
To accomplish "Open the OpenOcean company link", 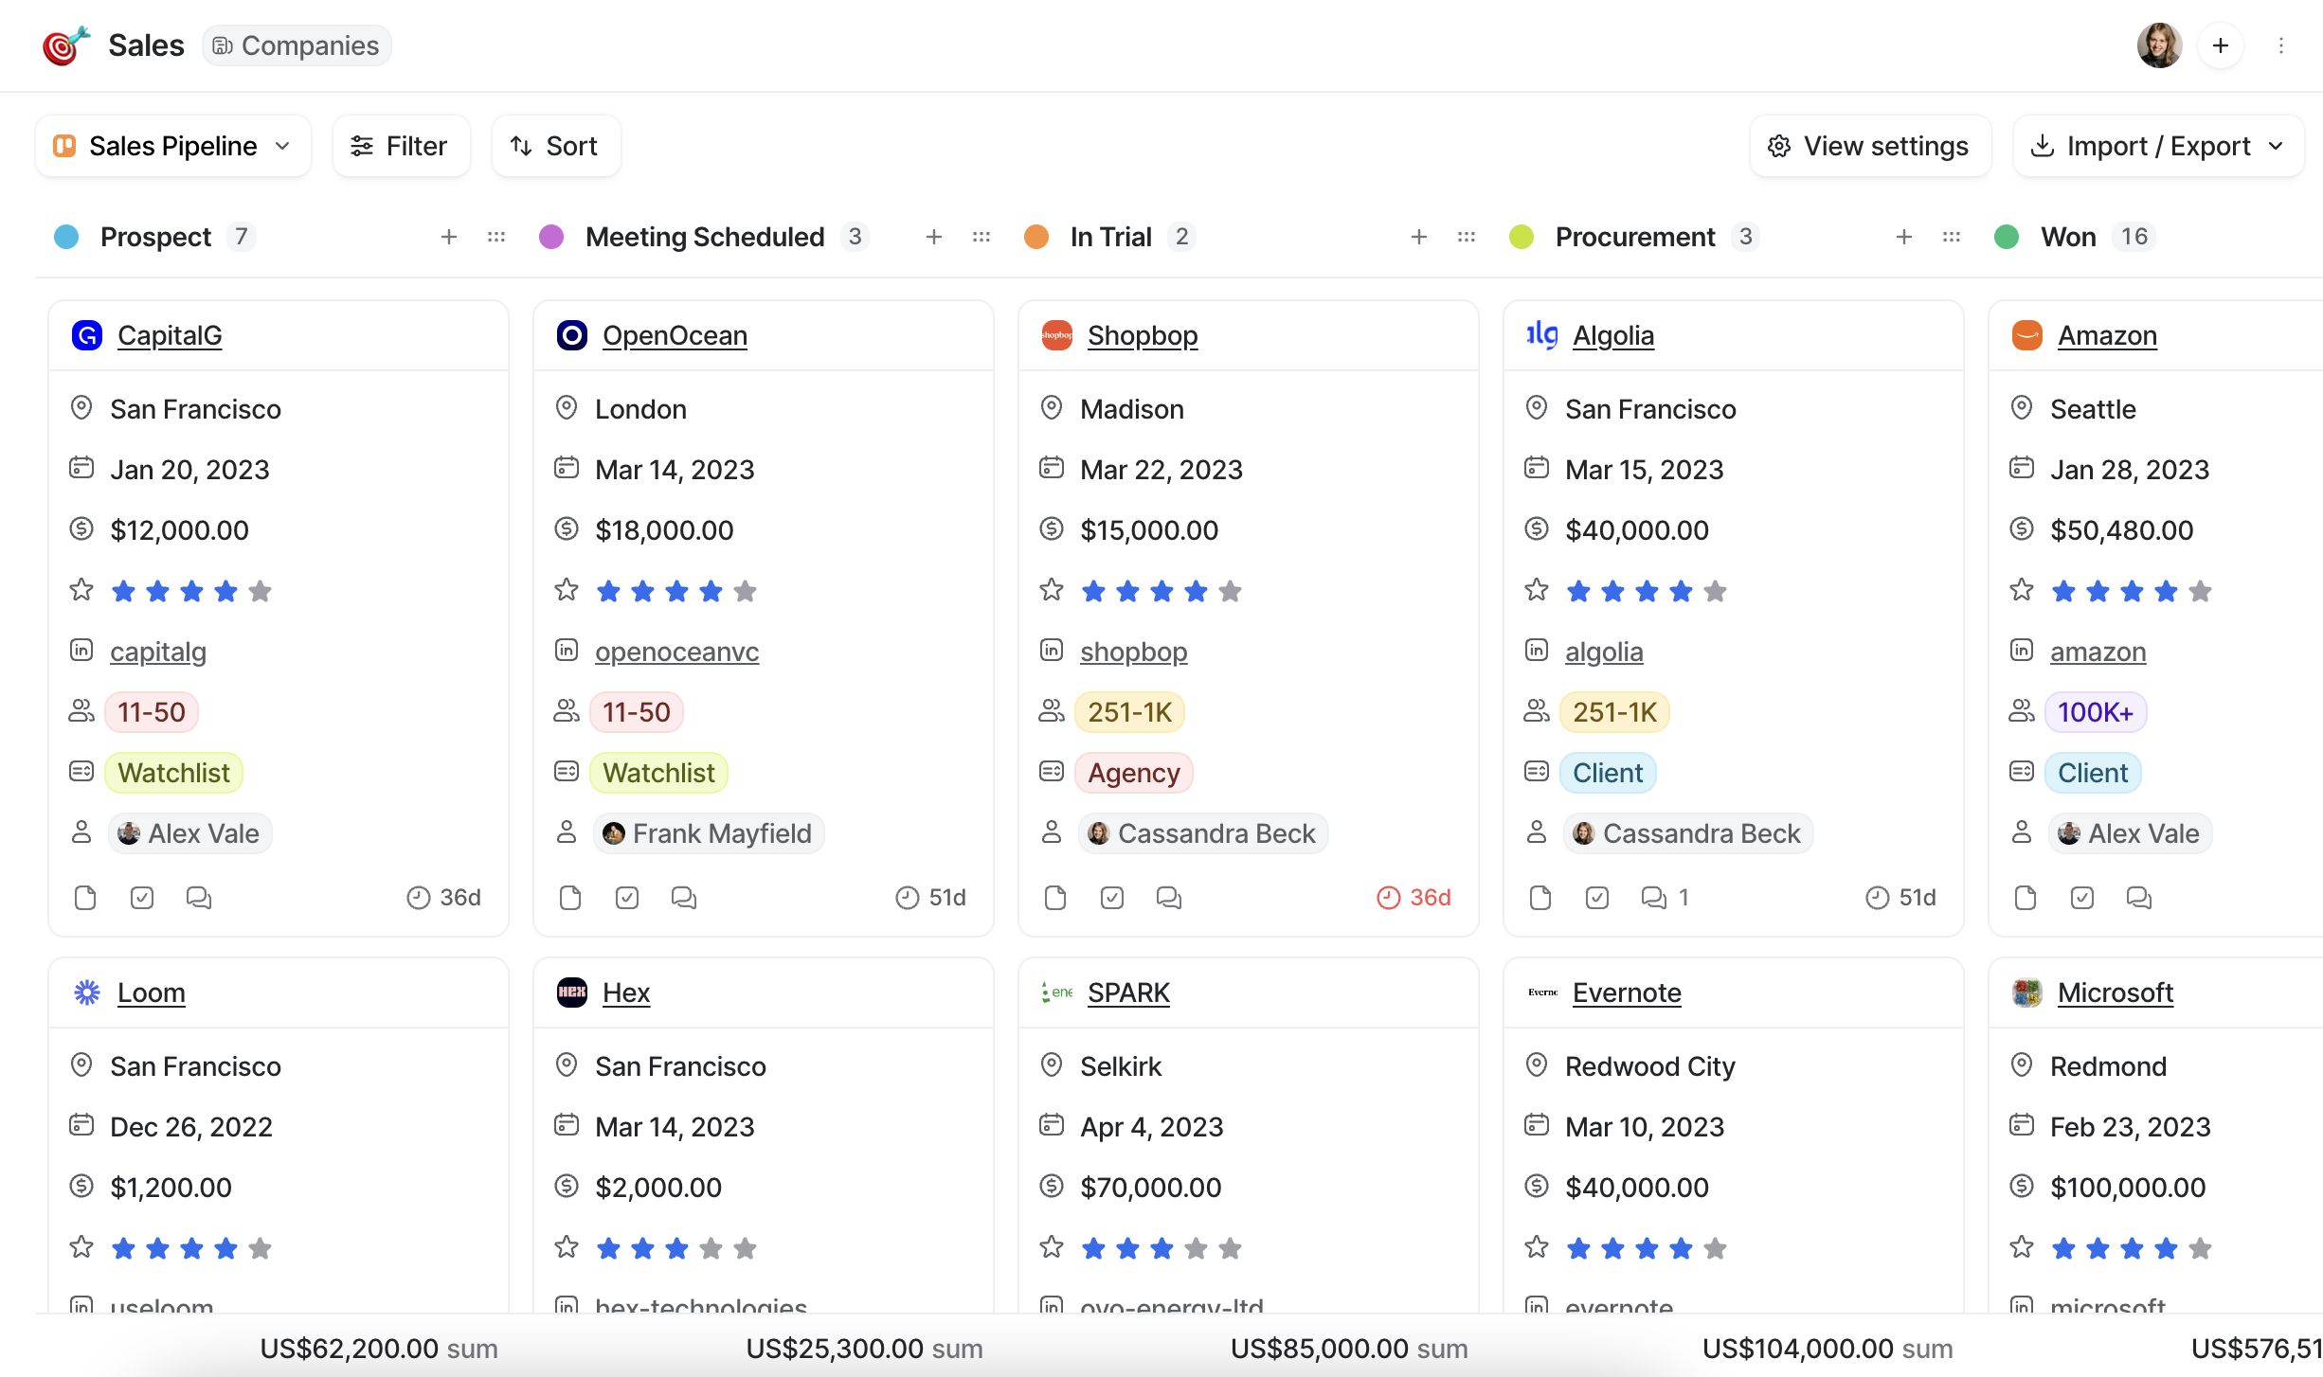I will 675,335.
